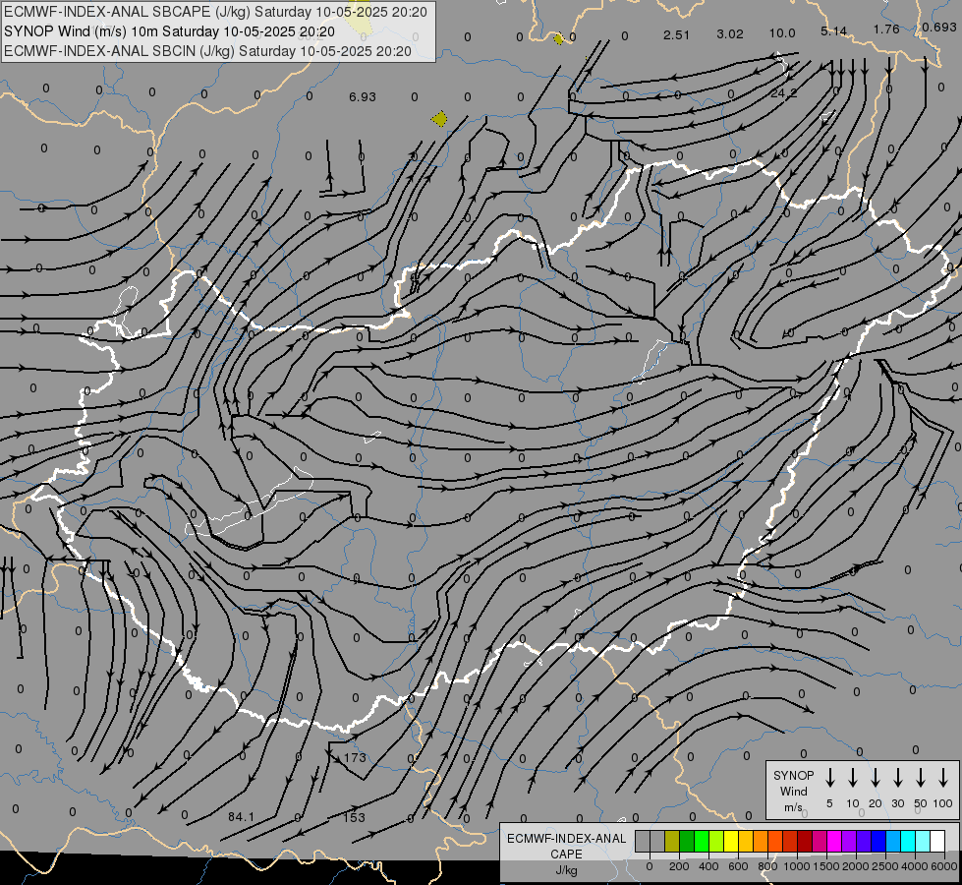The height and width of the screenshot is (885, 962).
Task: Click the J/kg unit label in legend
Action: point(566,870)
